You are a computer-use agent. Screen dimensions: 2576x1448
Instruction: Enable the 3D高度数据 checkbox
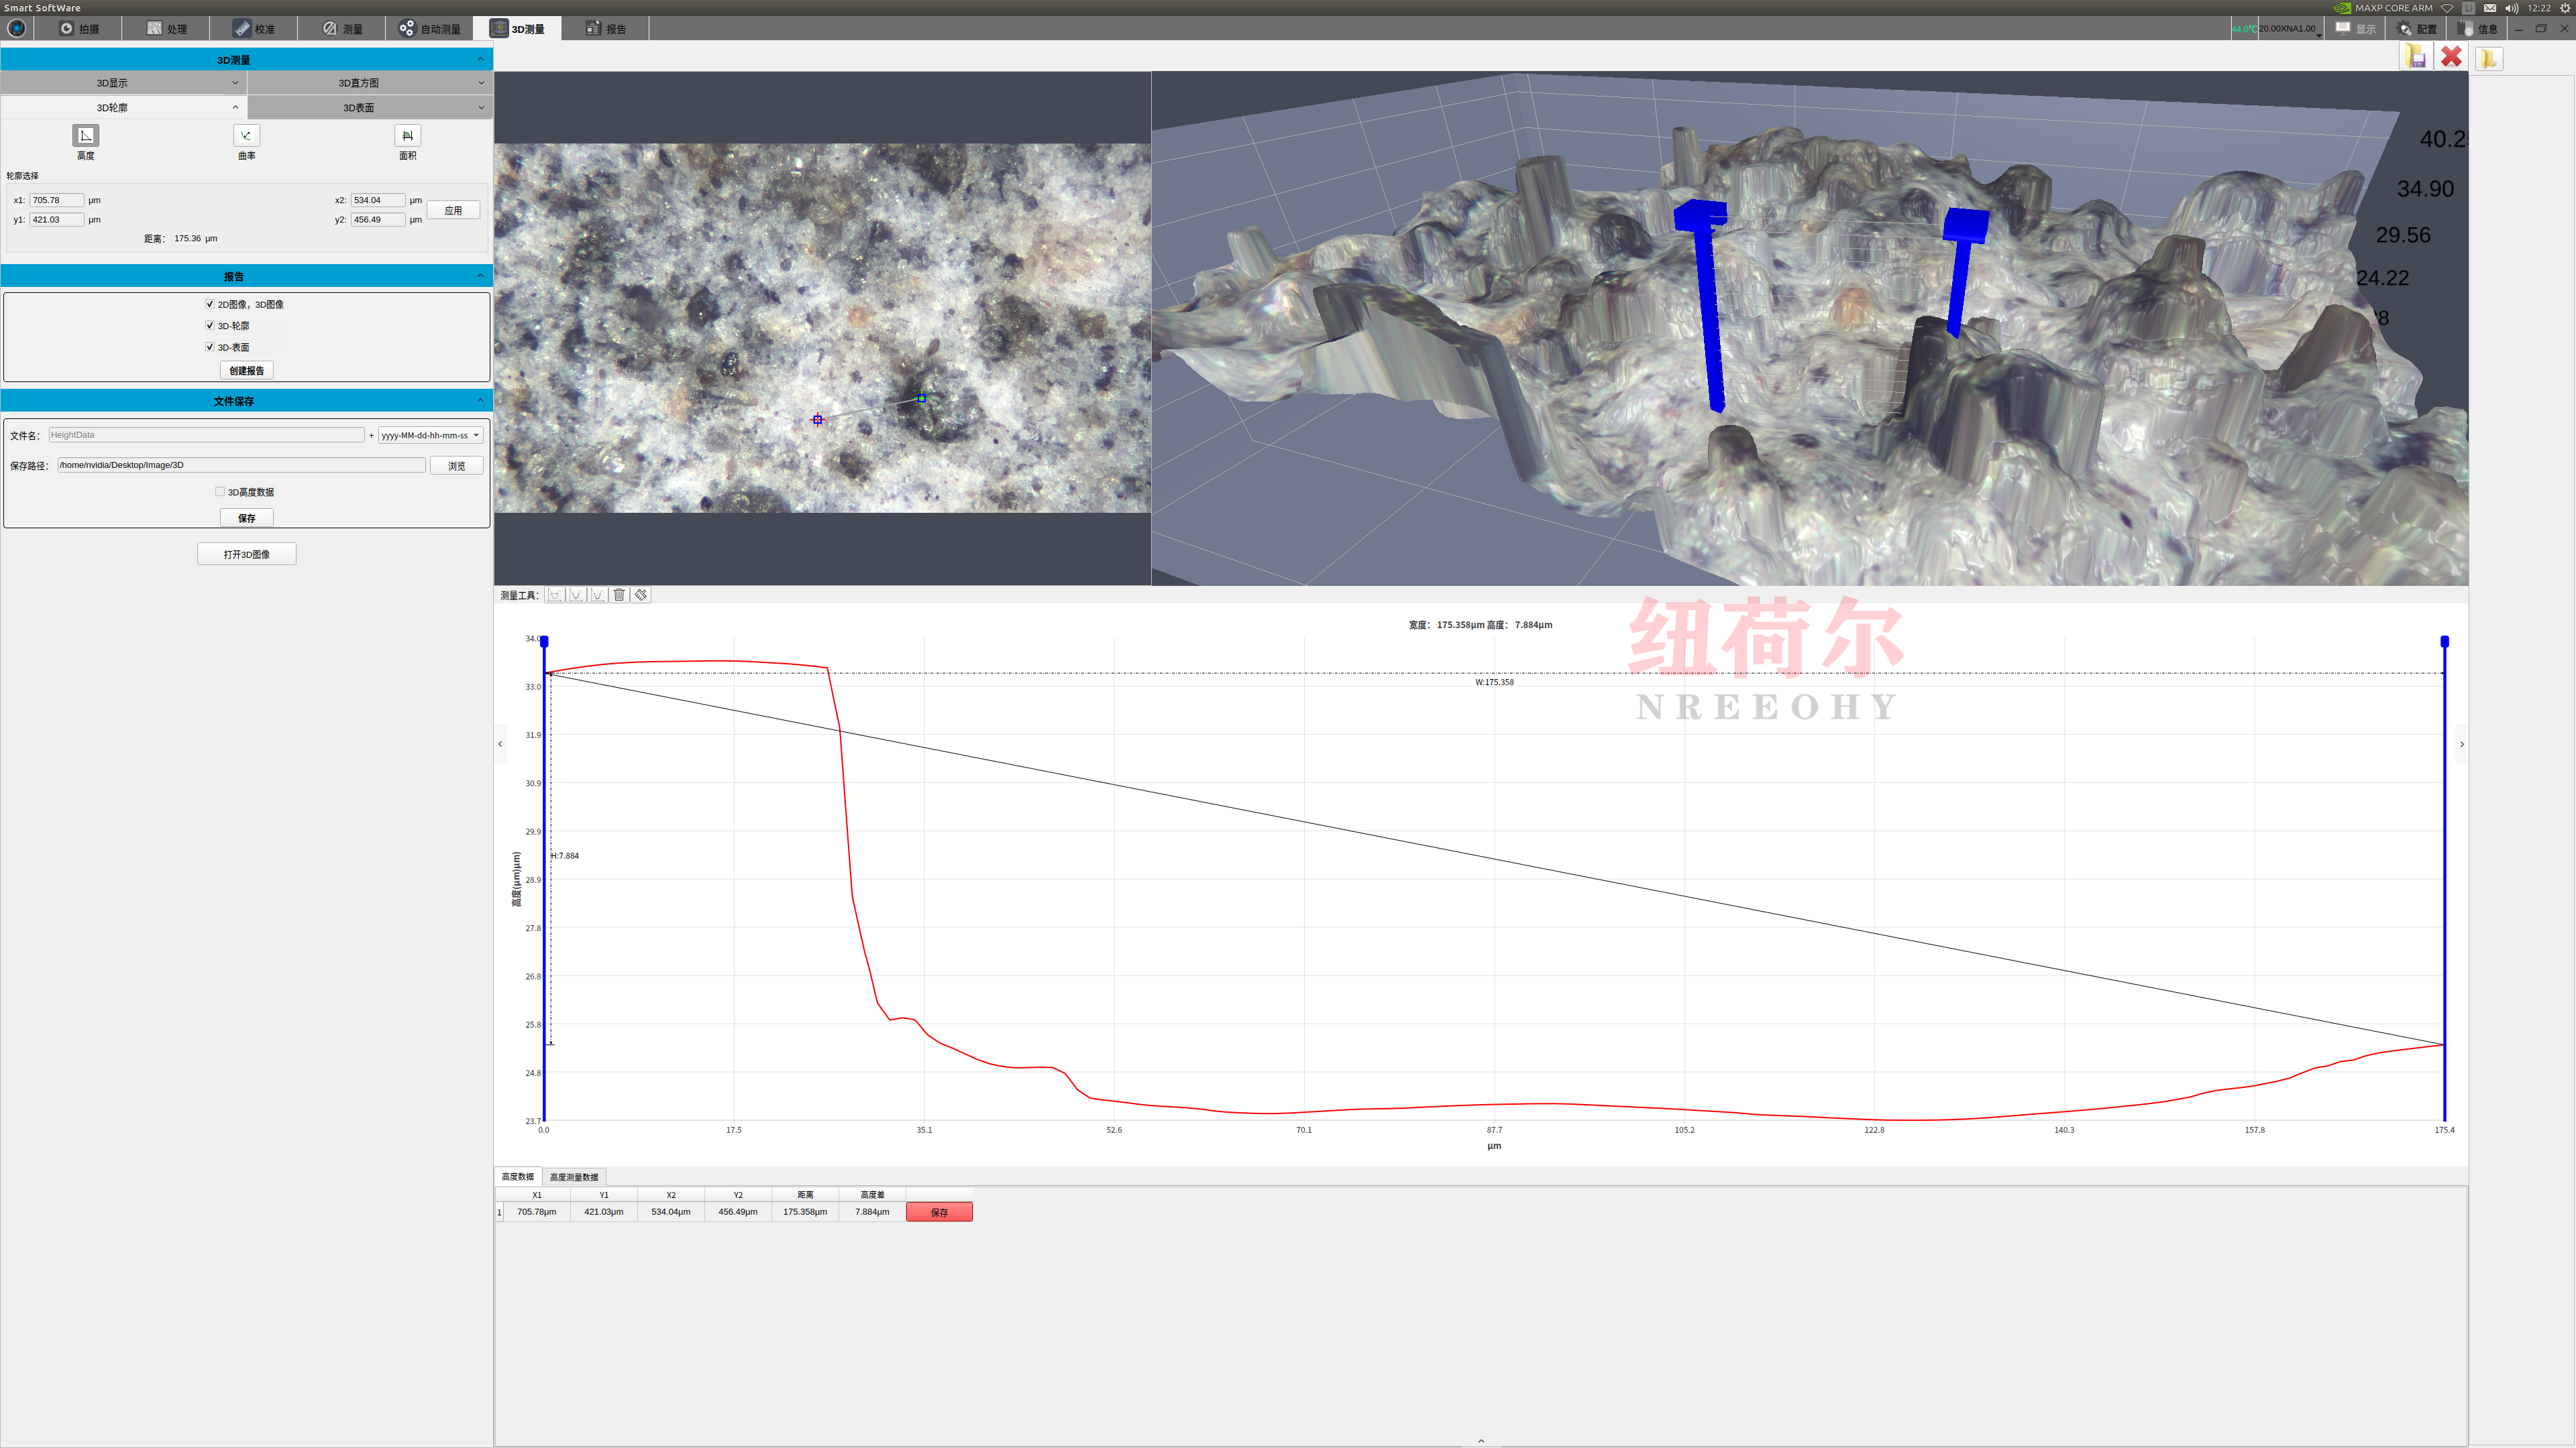click(220, 491)
